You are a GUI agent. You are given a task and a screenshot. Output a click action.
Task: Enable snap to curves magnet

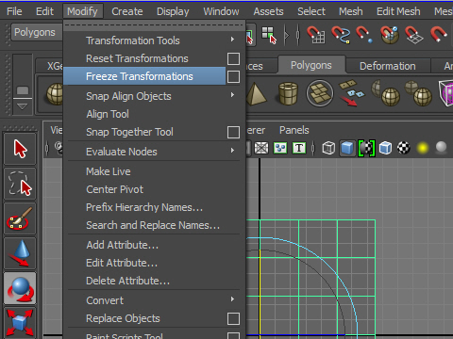[x=341, y=34]
